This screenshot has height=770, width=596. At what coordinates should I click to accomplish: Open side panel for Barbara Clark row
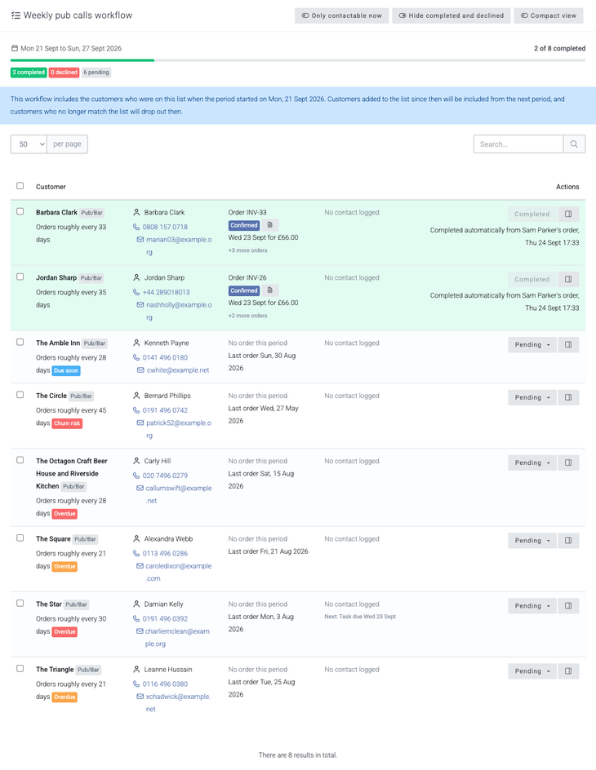coord(568,214)
